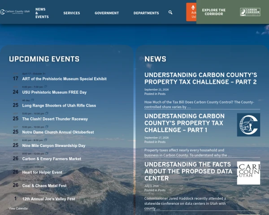Click recurring icon beside Oktoberfest event time
The image size is (269, 215).
point(47,127)
